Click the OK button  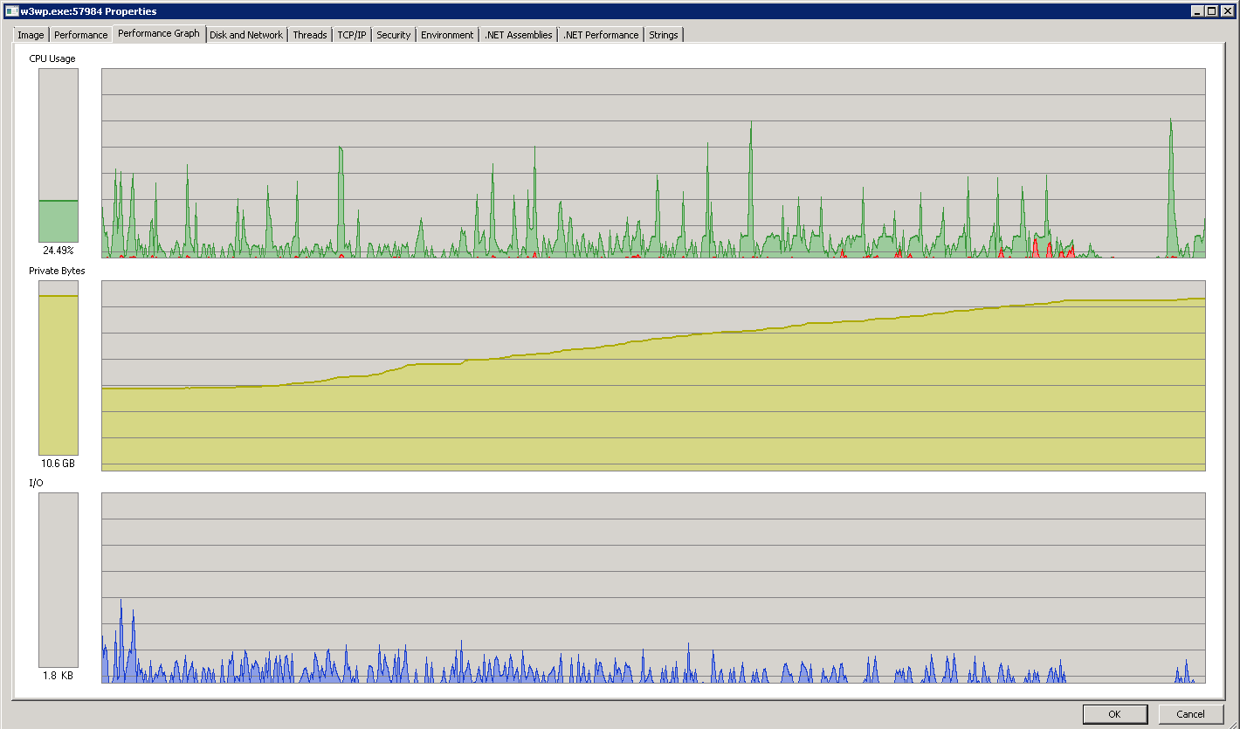click(x=1114, y=714)
